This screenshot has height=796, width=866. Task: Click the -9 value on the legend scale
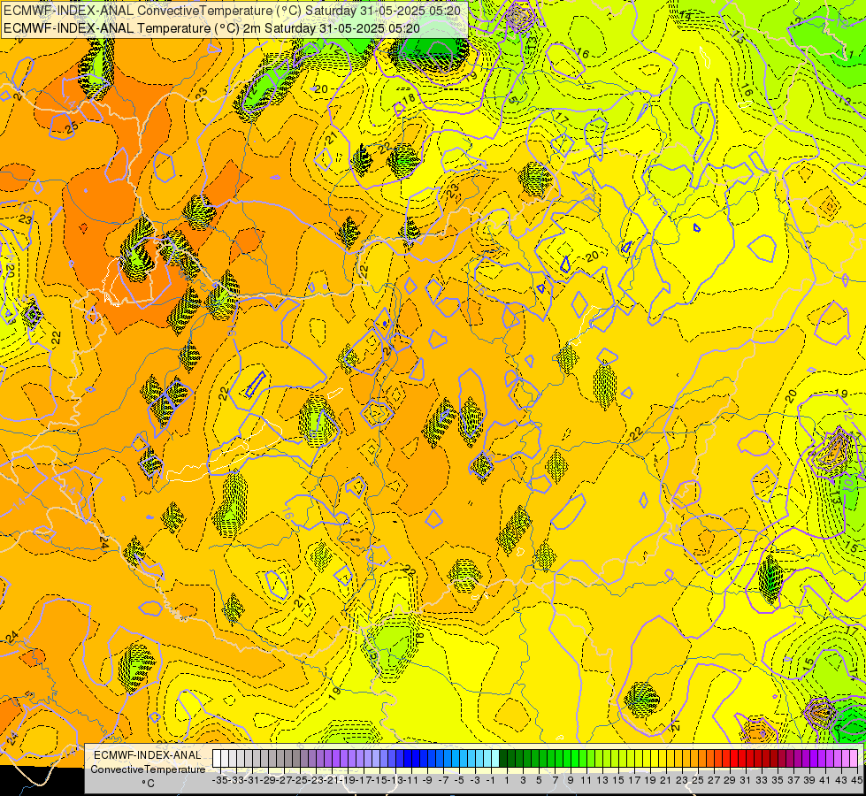click(427, 780)
